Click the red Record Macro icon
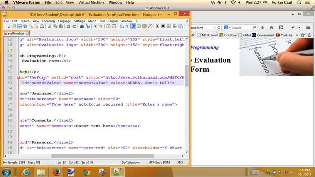The width and height of the screenshot is (315, 177). point(157,26)
